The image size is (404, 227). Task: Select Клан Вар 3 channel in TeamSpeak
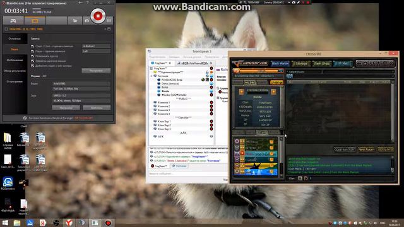coord(164,129)
